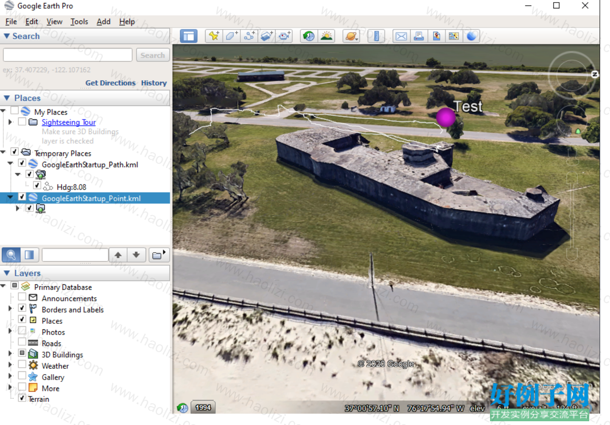Collapse GoogleEarthStartup_Point.kml node
Screen dimensions: 610x425
[11, 197]
